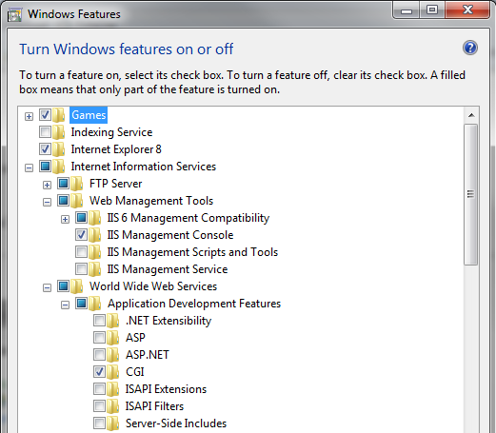This screenshot has height=433, width=496.
Task: Click the Internet Explorer 8 folder icon
Action: tap(59, 149)
